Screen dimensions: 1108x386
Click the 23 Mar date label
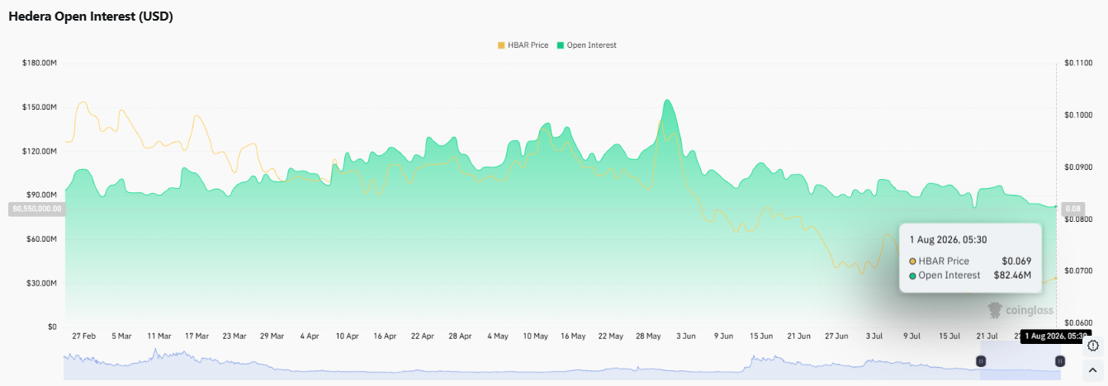tap(234, 337)
